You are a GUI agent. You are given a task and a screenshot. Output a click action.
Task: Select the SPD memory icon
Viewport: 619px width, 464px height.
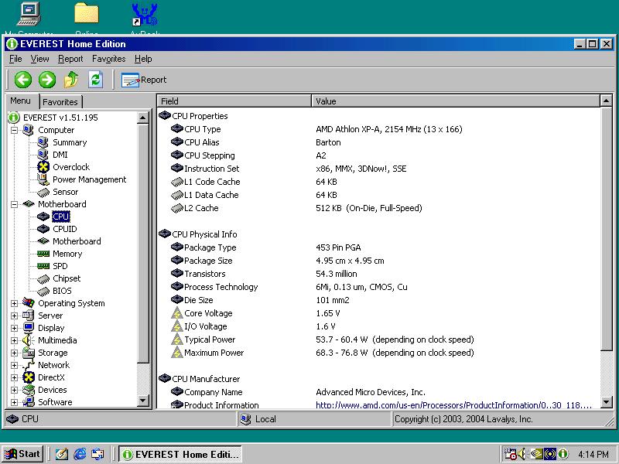[x=43, y=266]
